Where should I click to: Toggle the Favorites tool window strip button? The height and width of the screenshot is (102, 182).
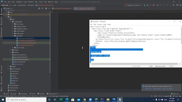1,80
